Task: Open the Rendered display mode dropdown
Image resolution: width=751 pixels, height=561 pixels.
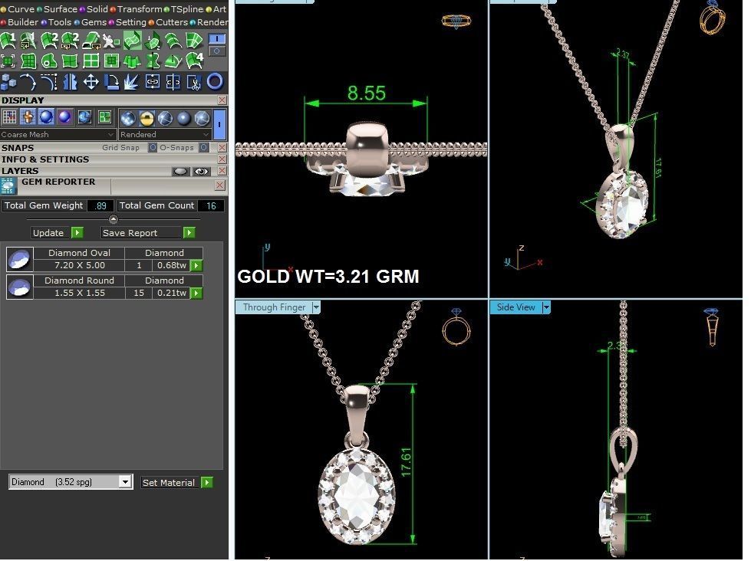Action: [x=165, y=135]
